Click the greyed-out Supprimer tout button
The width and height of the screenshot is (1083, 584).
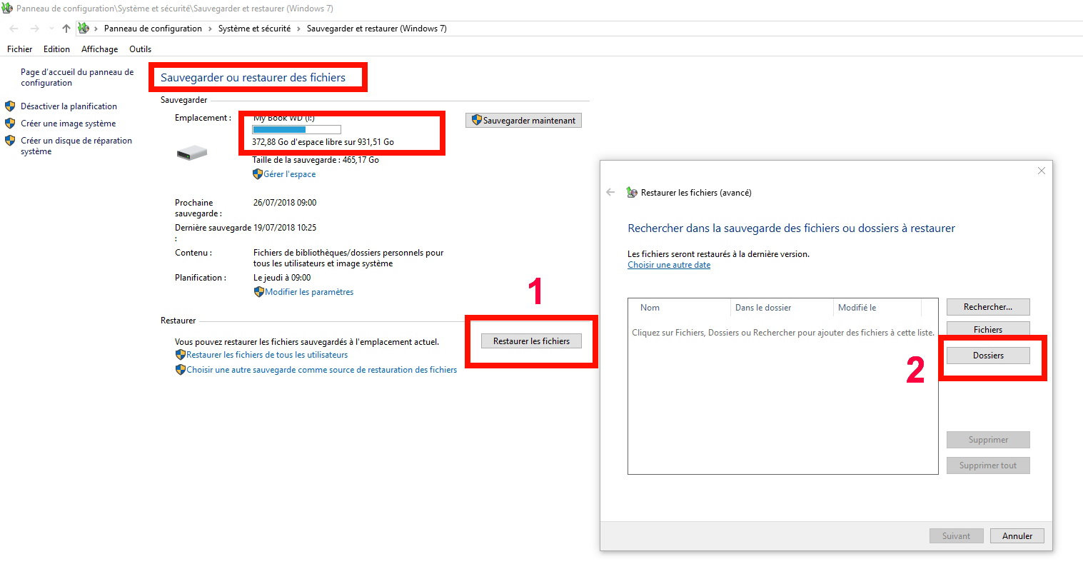click(x=988, y=465)
